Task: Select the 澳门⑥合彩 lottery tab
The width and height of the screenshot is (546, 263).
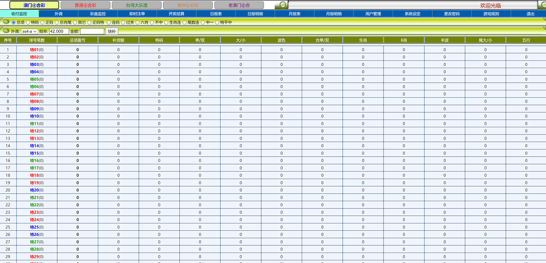Action: coord(34,5)
